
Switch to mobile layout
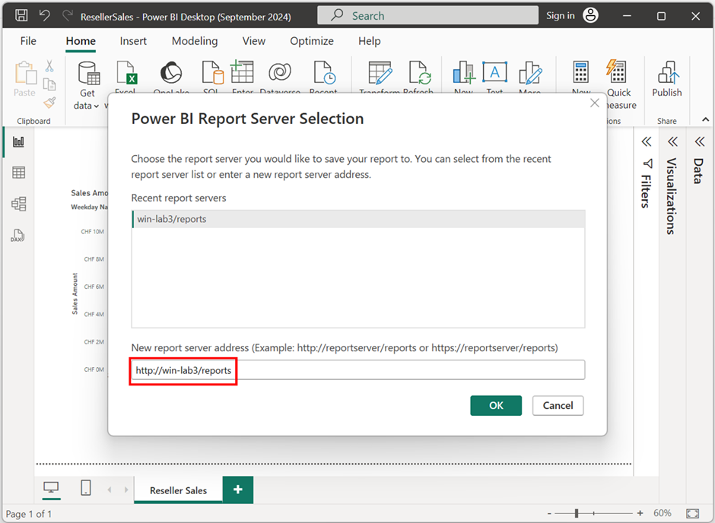click(x=86, y=488)
